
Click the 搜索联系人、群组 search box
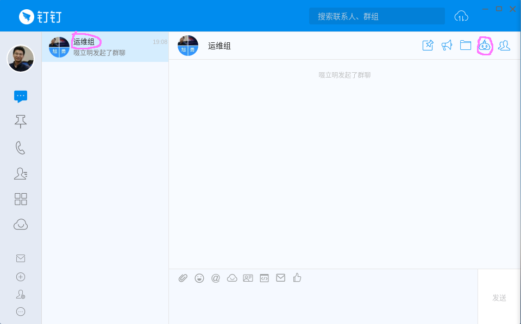coord(376,16)
